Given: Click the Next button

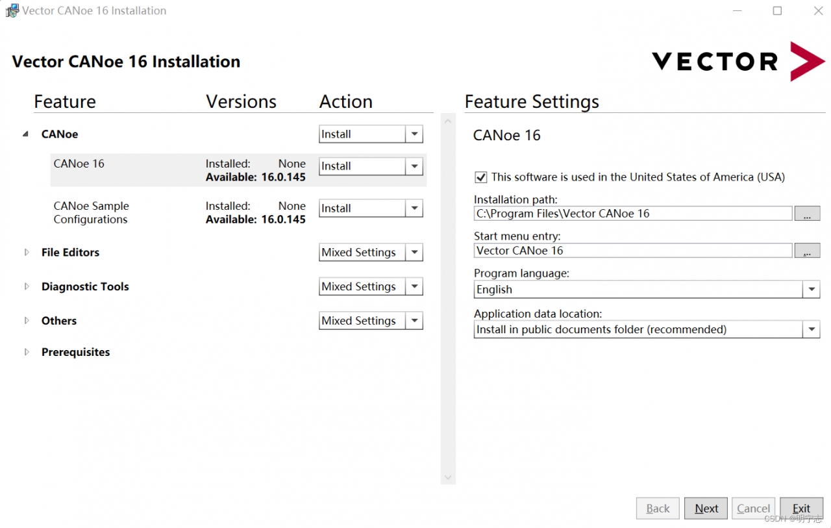Looking at the screenshot, I should (706, 509).
